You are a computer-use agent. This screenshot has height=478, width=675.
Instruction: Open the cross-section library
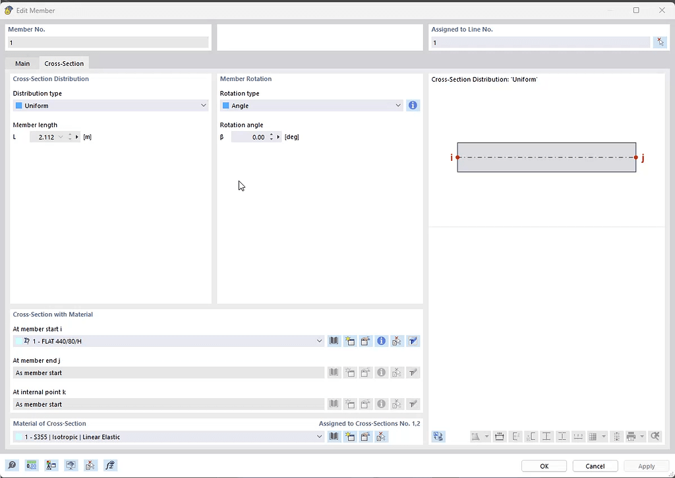[334, 341]
